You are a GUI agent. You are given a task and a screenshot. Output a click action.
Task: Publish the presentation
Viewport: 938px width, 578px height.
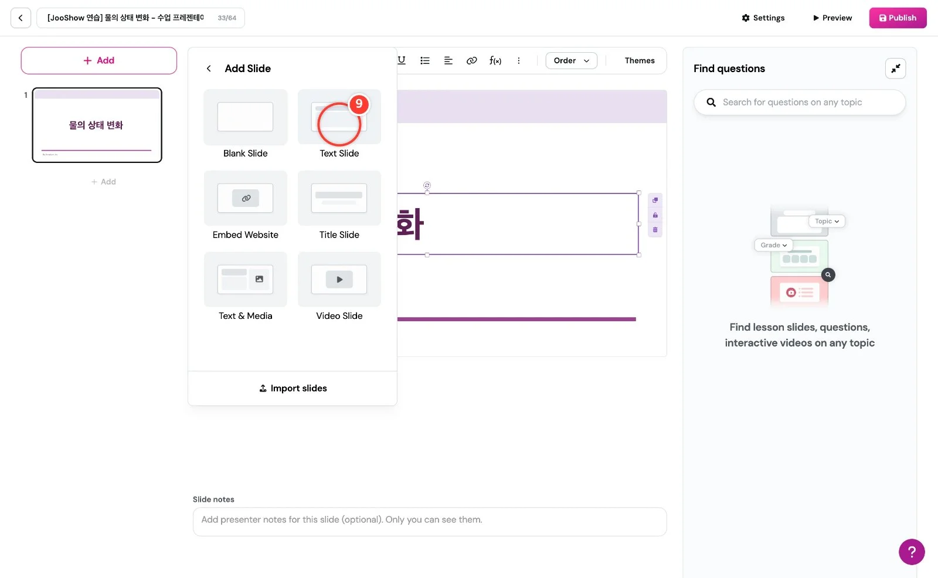(898, 18)
